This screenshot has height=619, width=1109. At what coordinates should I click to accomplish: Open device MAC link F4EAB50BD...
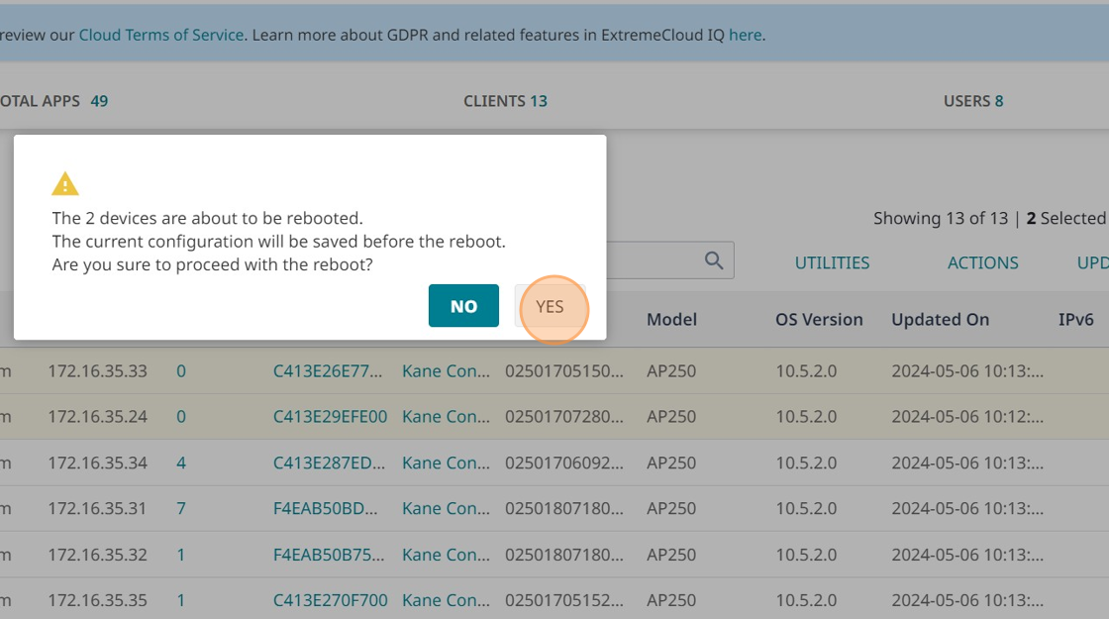coord(326,508)
